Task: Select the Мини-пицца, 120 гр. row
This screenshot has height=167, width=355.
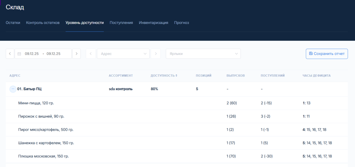Action: click(36, 103)
